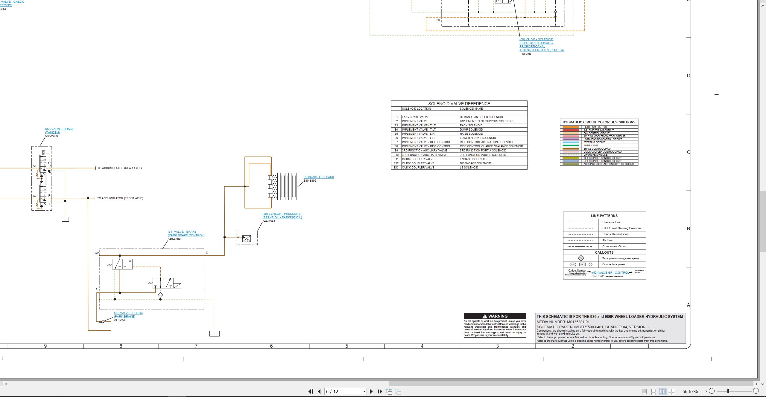Click the STEERING CIRCUIT color swatch
Screen dimensions: 766x397
coord(571,142)
